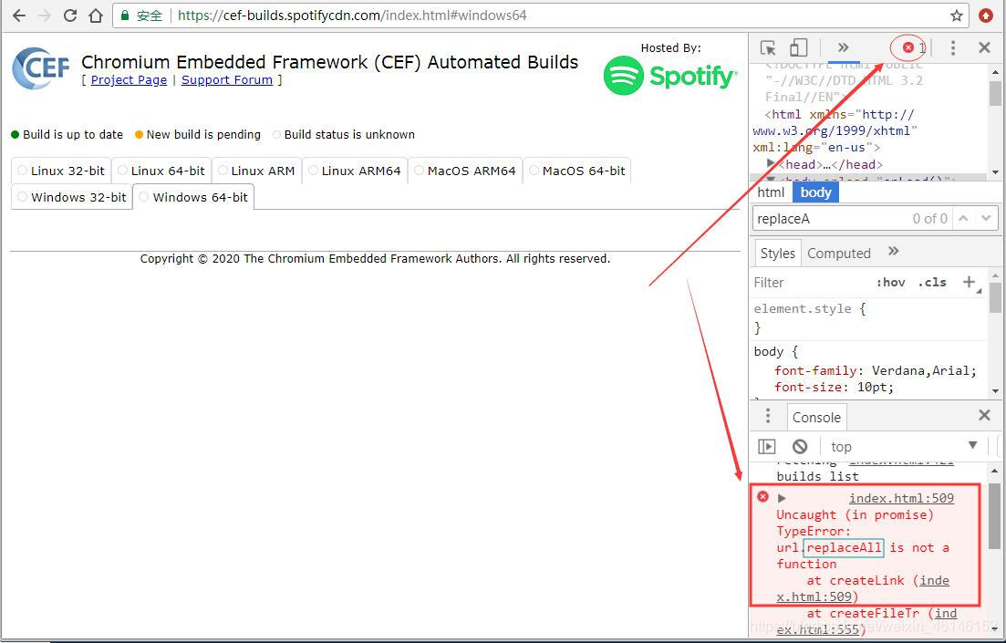Screen dimensions: 1006x643
Task: Go to next search result arrow
Action: 986,219
